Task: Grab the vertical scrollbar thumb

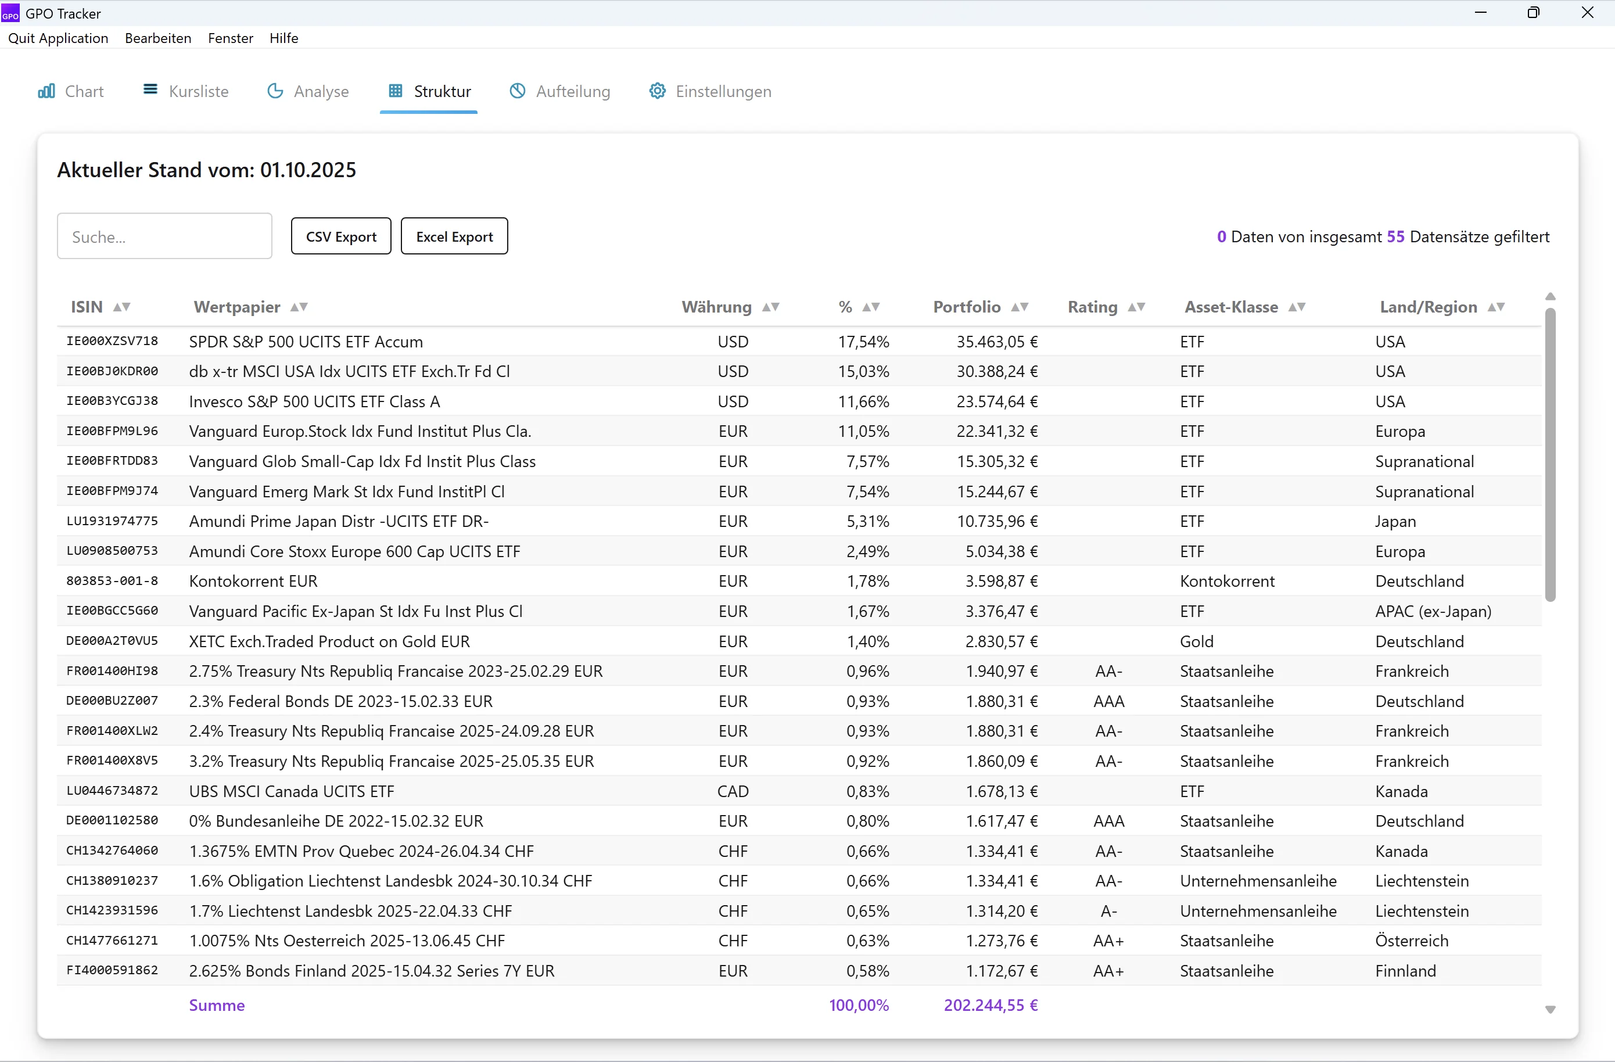Action: coord(1551,455)
